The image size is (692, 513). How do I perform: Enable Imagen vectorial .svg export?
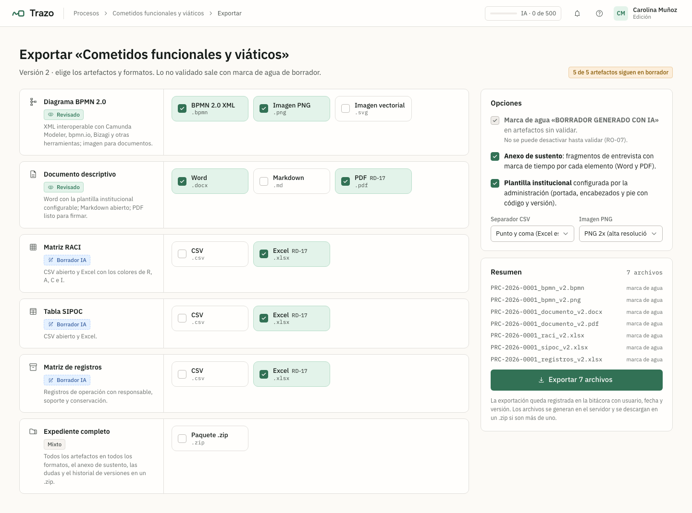tap(346, 108)
